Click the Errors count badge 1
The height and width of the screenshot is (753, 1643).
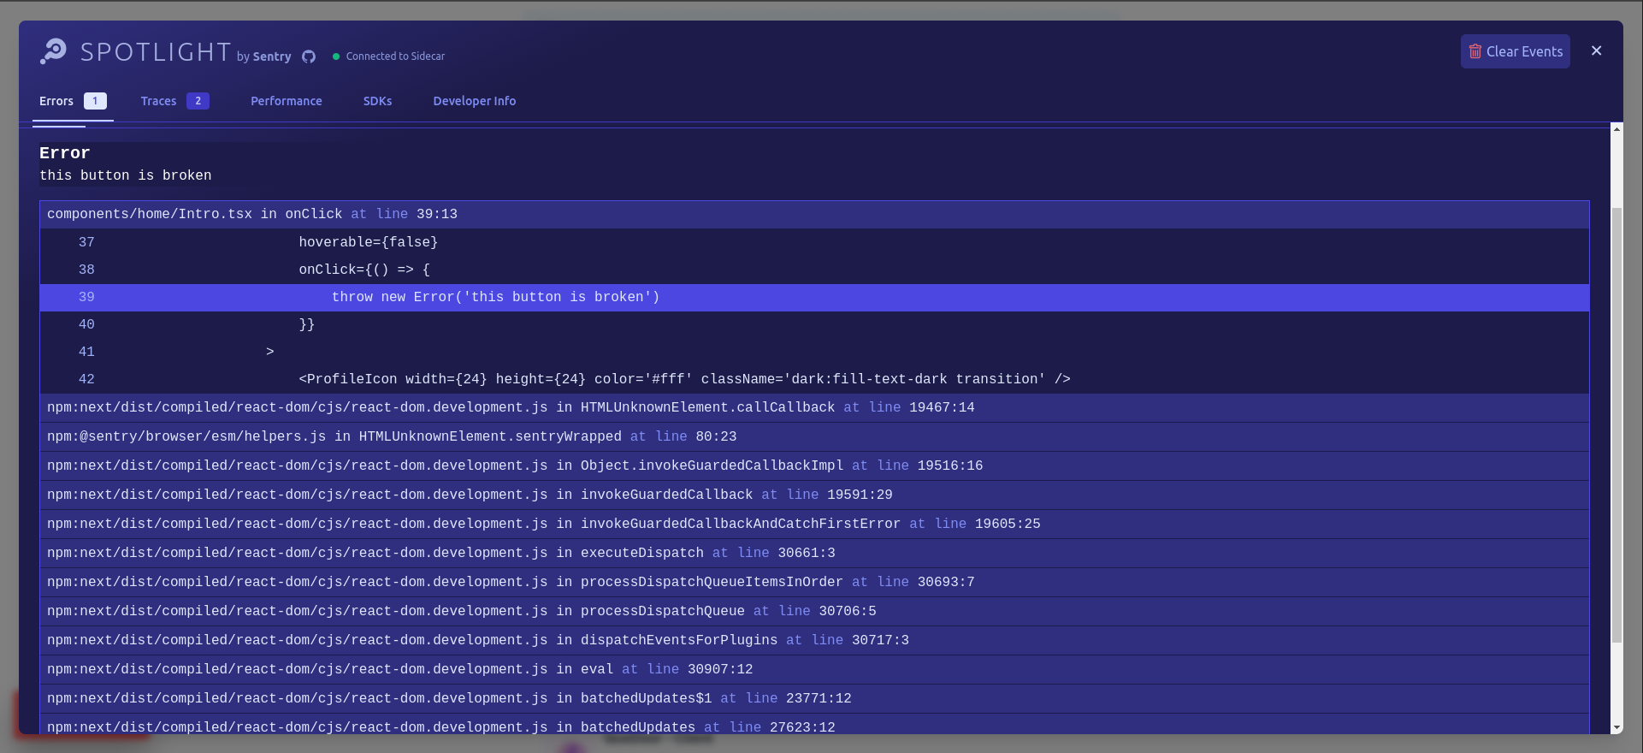95,101
